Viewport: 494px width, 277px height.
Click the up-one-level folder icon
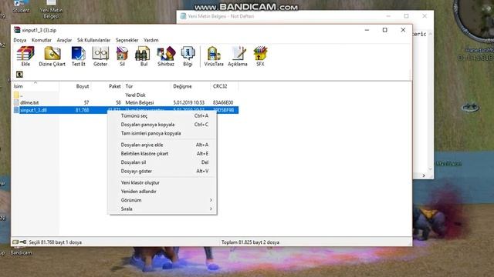[19, 75]
